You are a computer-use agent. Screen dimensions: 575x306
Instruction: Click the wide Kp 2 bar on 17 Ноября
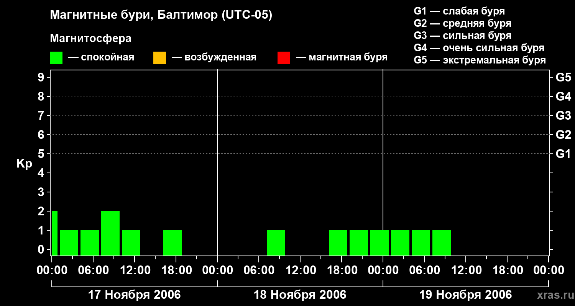tap(110, 233)
